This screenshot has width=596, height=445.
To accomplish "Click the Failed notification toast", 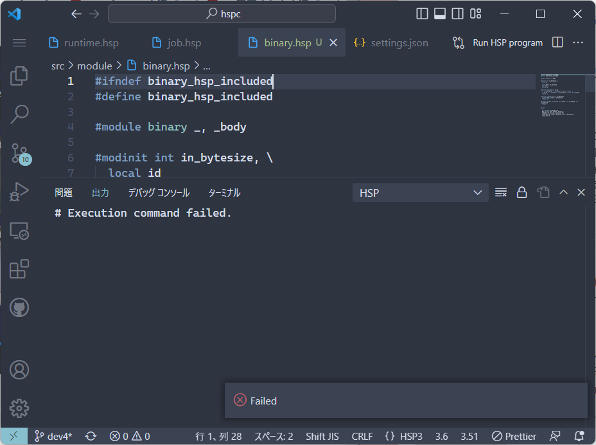I will (406, 401).
